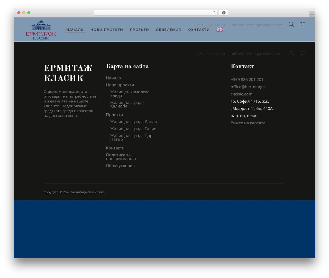Open a new tab with plus button
329x278 pixels.
click(312, 15)
